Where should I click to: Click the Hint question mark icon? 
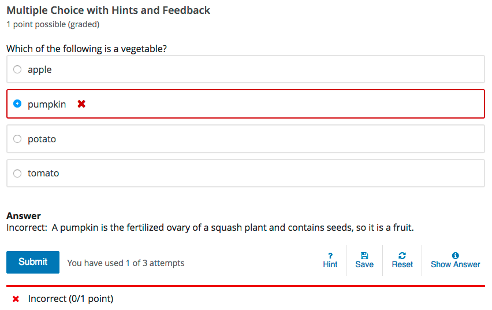pos(330,255)
